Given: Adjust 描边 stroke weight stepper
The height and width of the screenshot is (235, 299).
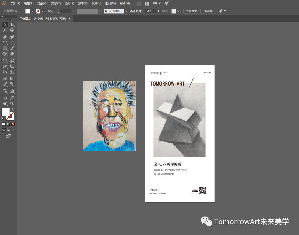Looking at the screenshot, I should tap(59, 11).
